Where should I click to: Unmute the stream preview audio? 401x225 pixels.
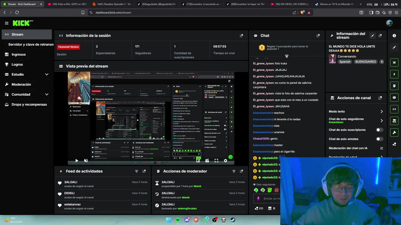(x=86, y=161)
